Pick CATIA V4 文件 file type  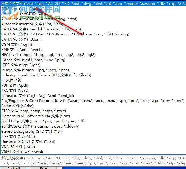[x=93, y=29]
